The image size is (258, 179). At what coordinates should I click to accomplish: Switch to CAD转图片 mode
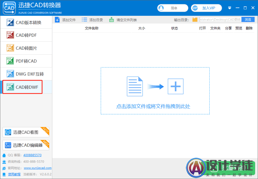26,48
